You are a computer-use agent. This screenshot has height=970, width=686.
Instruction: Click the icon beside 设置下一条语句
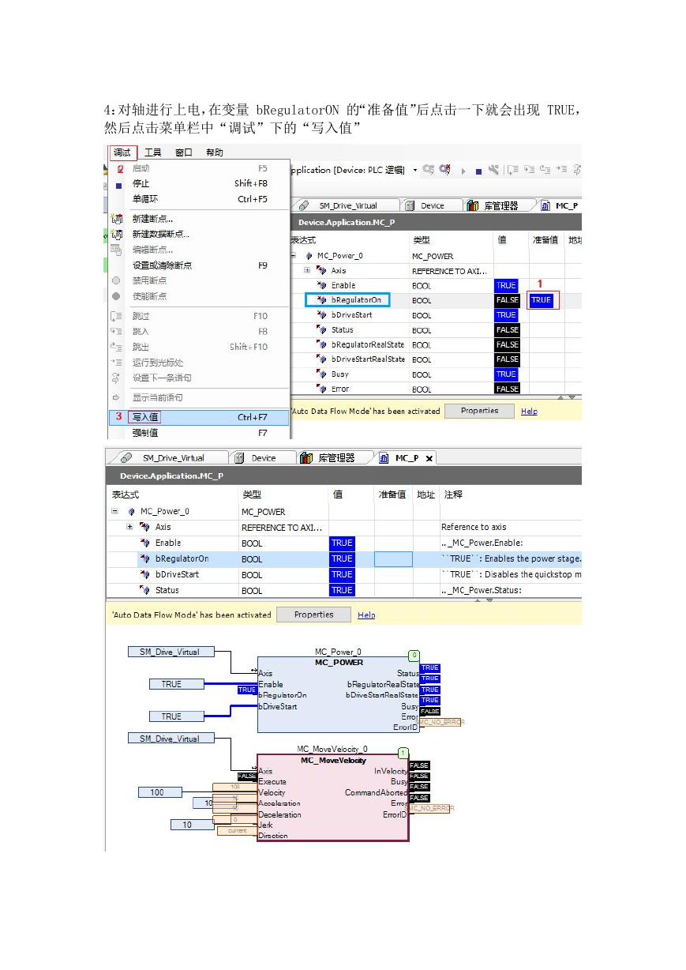tap(117, 378)
